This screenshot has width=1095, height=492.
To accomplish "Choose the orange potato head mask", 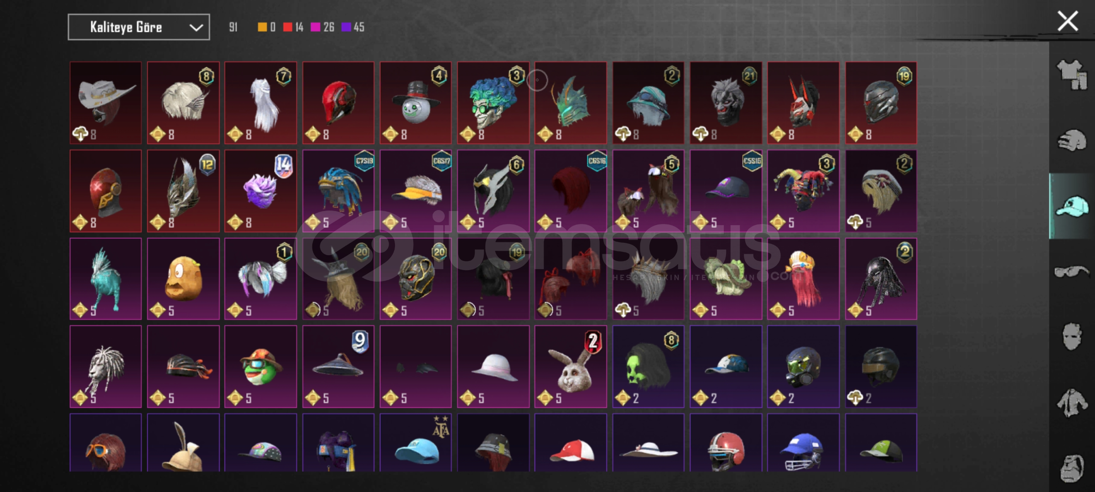I will [183, 278].
